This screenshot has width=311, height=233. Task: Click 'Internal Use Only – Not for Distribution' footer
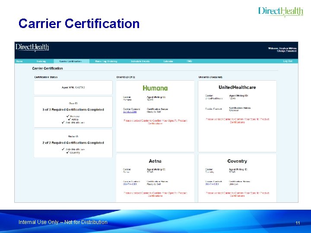pyautogui.click(x=63, y=222)
